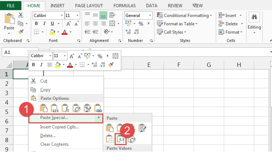Click the Format Painter brush in ribbon
272x153 pixels.
pyautogui.click(x=21, y=32)
